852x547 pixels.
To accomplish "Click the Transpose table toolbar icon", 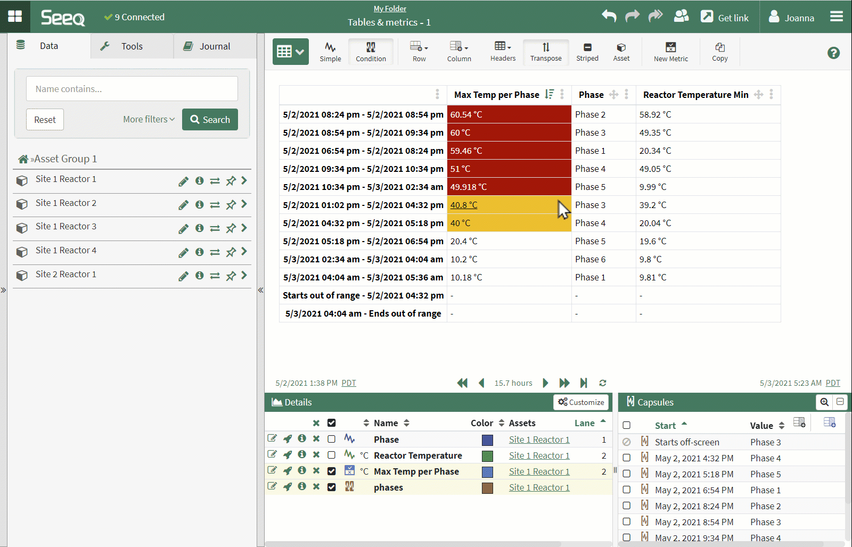I will [x=546, y=52].
